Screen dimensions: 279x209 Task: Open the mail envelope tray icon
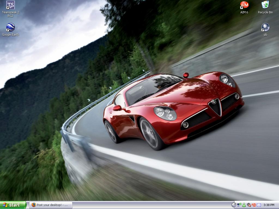(x=259, y=205)
